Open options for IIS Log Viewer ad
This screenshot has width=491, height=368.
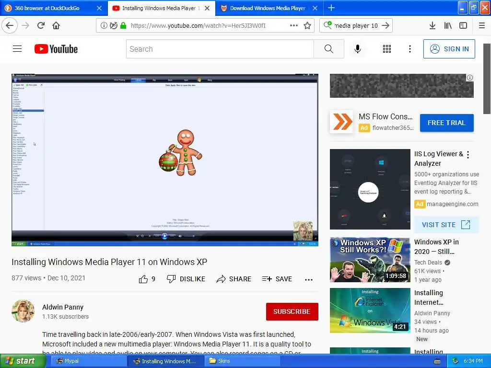point(468,155)
